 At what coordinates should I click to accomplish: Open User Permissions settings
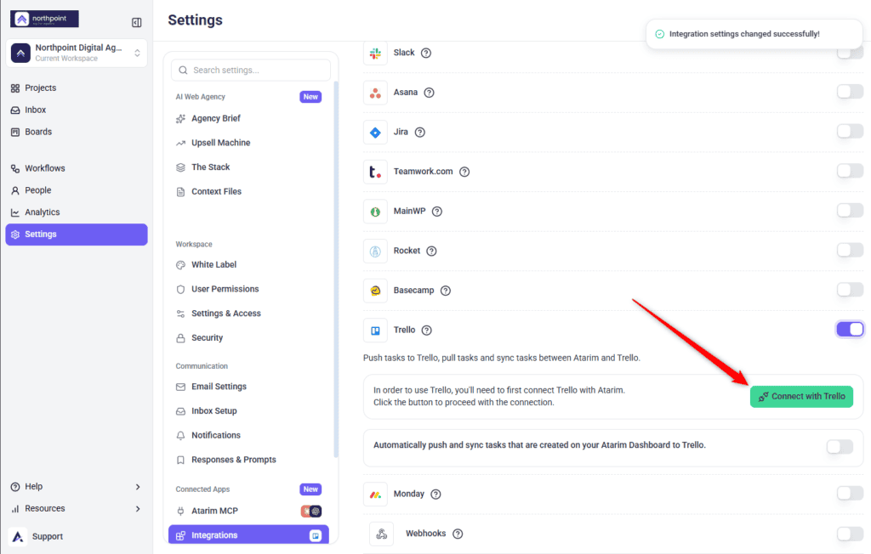[x=248, y=289]
